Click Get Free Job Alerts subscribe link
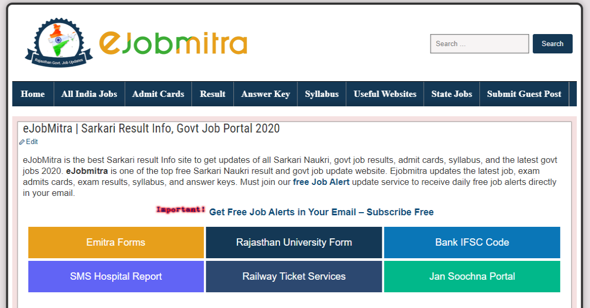Image resolution: width=590 pixels, height=308 pixels. (321, 212)
